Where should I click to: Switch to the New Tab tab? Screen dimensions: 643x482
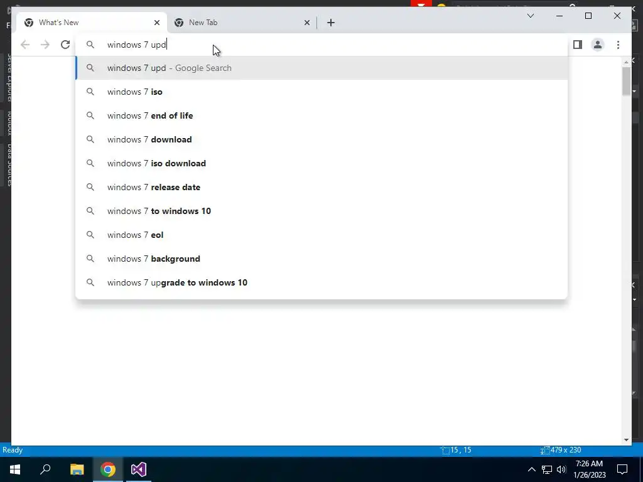click(242, 23)
